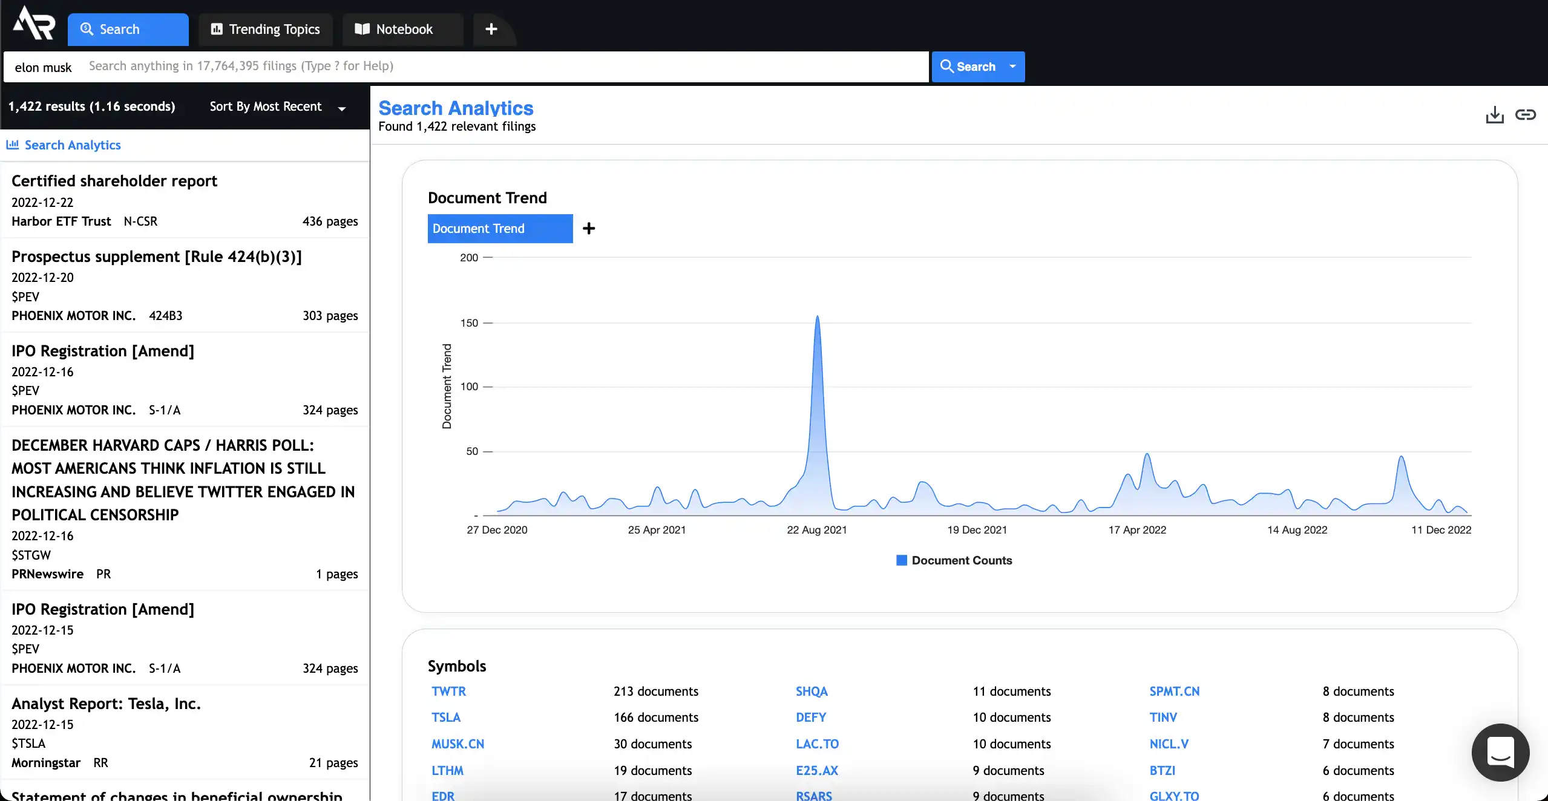This screenshot has height=801, width=1548.
Task: Click the download analytics icon
Action: pos(1495,114)
